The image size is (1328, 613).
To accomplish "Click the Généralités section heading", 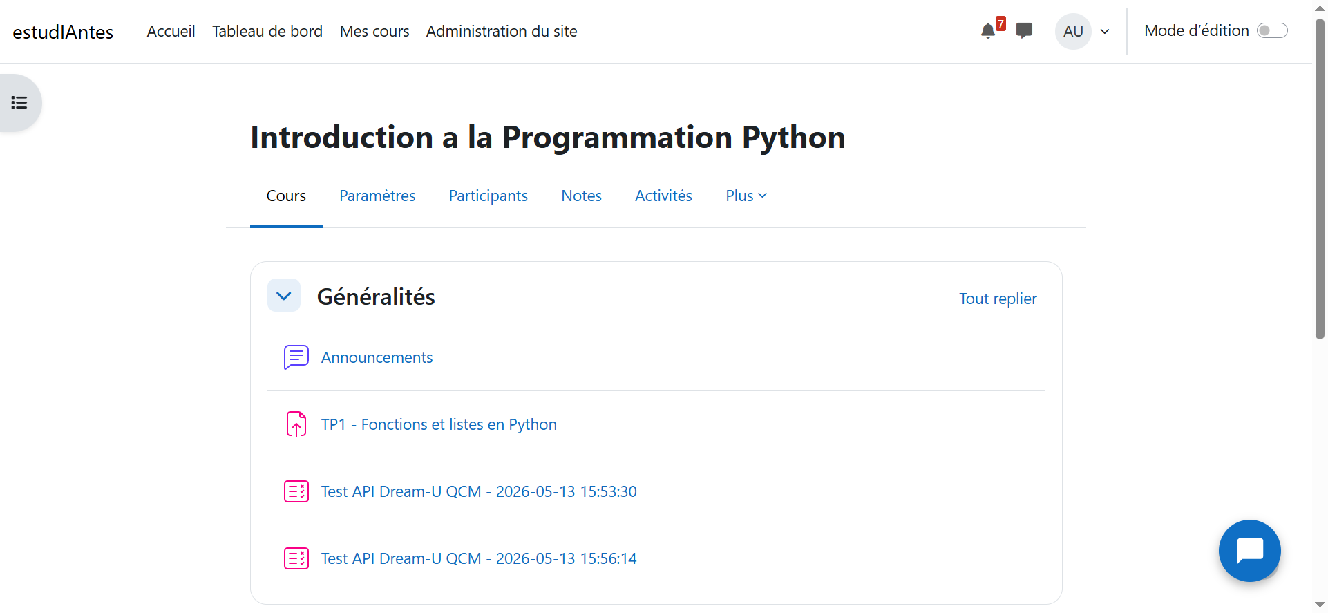I will click(376, 296).
